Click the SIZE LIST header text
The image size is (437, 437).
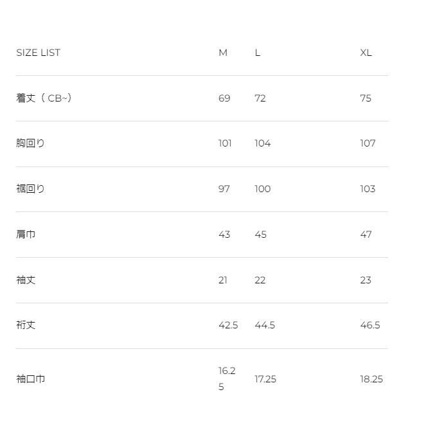(38, 53)
